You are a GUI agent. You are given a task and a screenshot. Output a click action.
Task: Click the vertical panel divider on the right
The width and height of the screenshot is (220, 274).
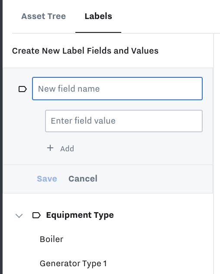(214, 154)
